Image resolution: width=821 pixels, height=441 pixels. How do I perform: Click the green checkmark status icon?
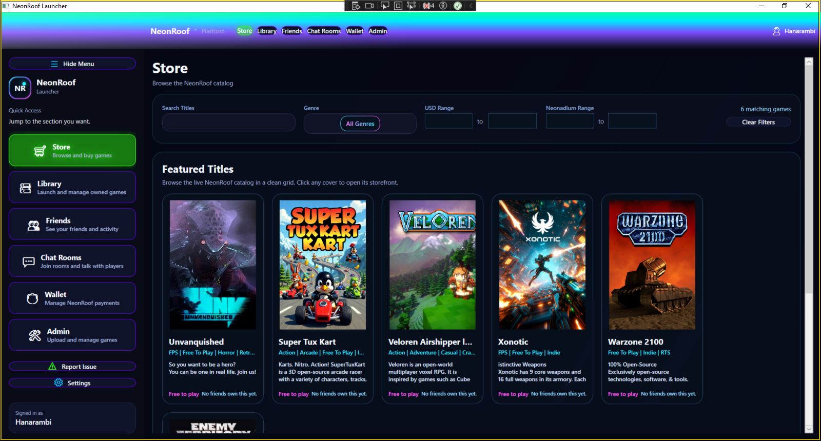click(x=458, y=6)
